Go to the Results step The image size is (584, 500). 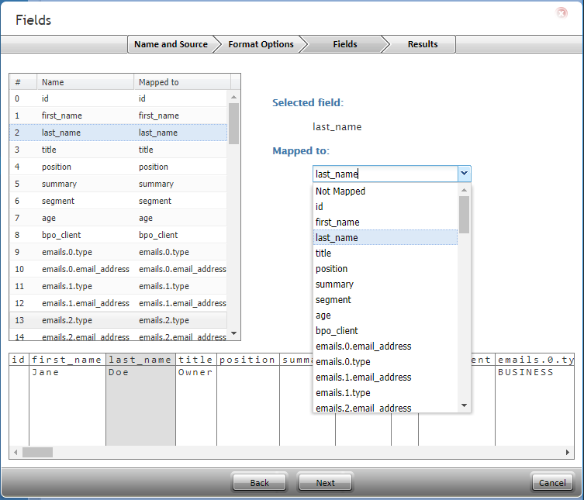pyautogui.click(x=423, y=44)
